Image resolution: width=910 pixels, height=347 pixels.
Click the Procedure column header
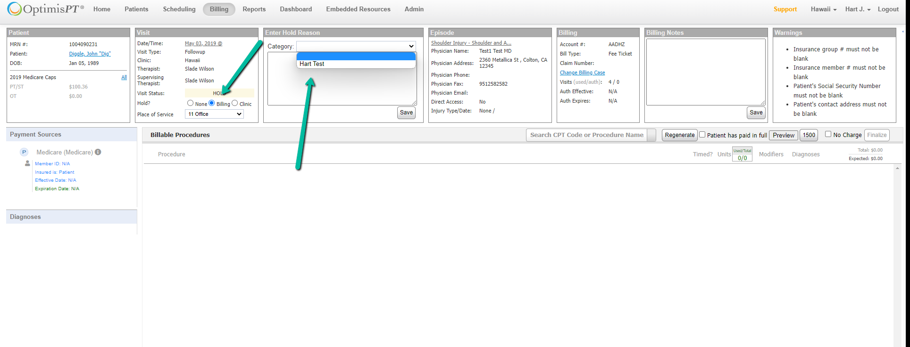tap(172, 154)
